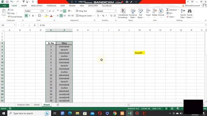Image resolution: width=207 pixels, height=116 pixels.
Task: Click the Decrease Indent icon
Action: 69,16
